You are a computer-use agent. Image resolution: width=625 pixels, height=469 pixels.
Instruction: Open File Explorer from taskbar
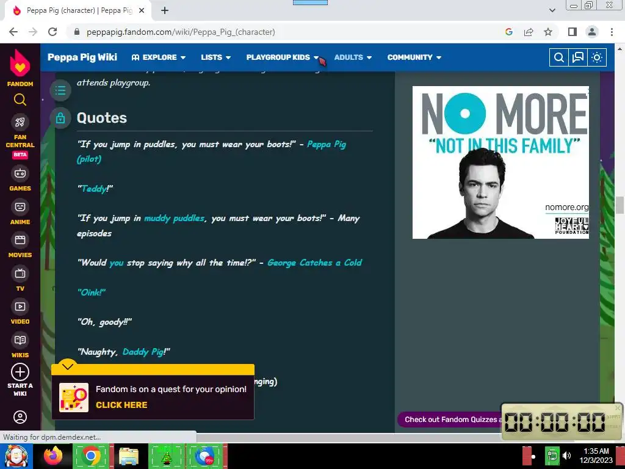click(x=128, y=456)
